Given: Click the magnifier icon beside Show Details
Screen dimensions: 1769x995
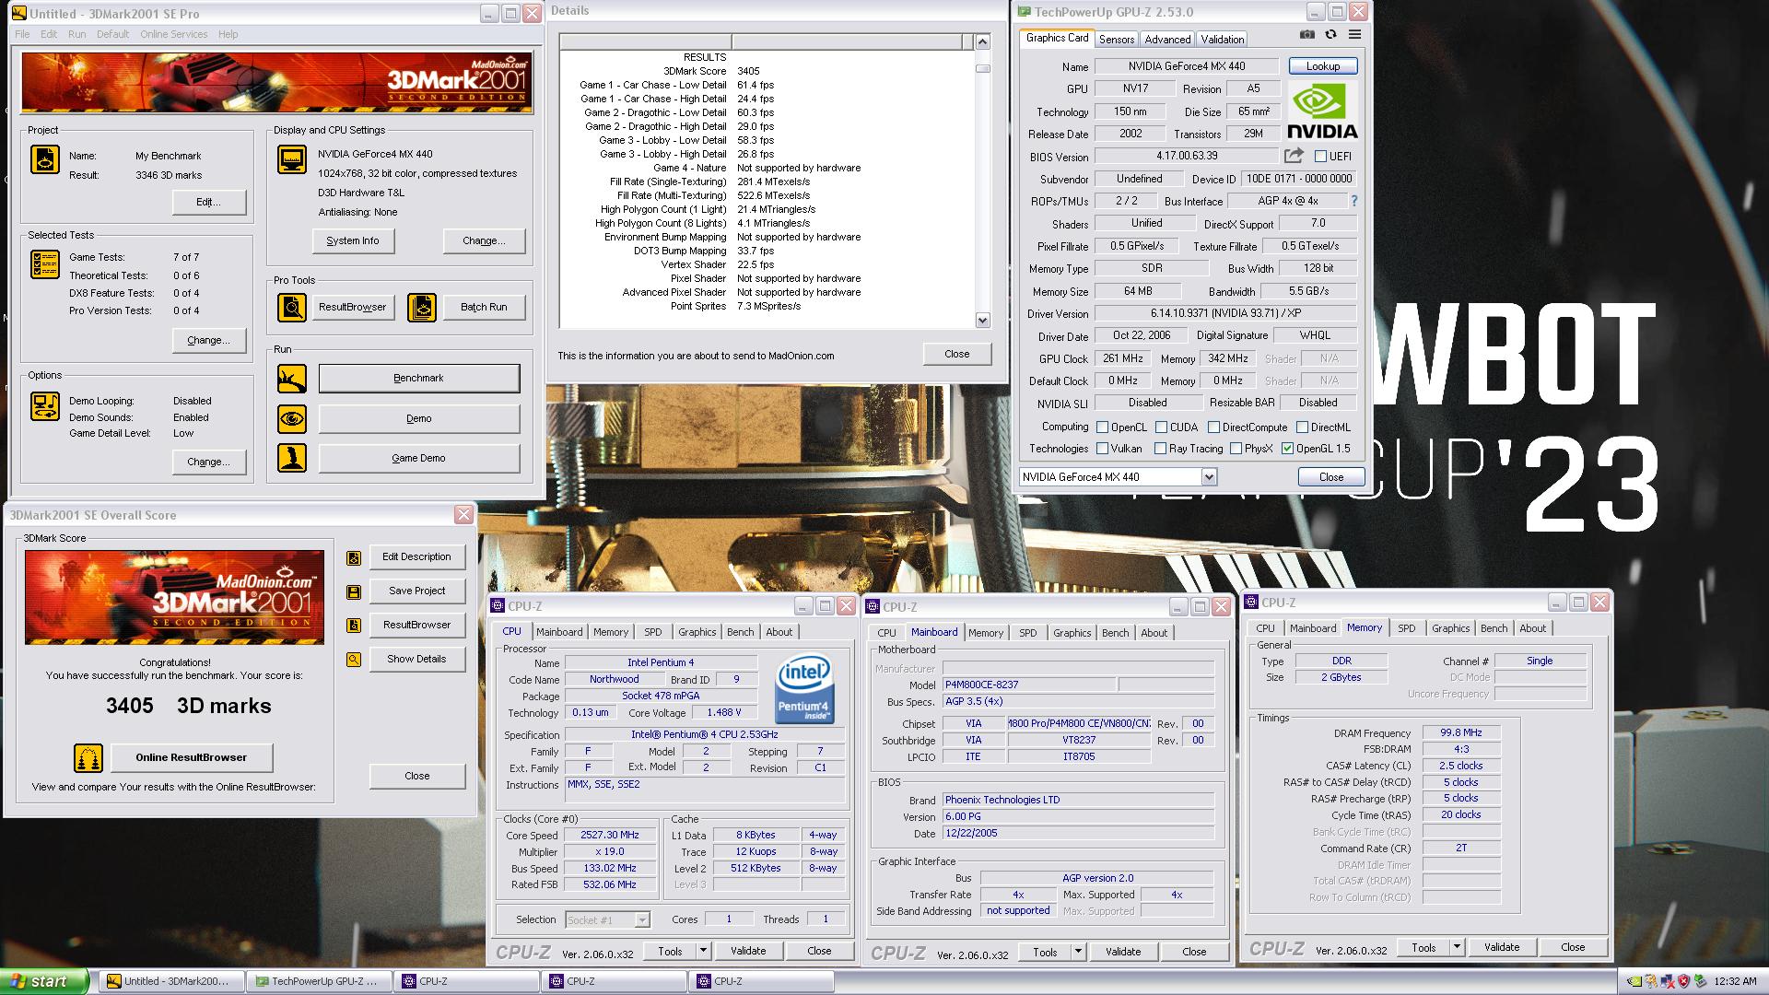Looking at the screenshot, I should 354,660.
